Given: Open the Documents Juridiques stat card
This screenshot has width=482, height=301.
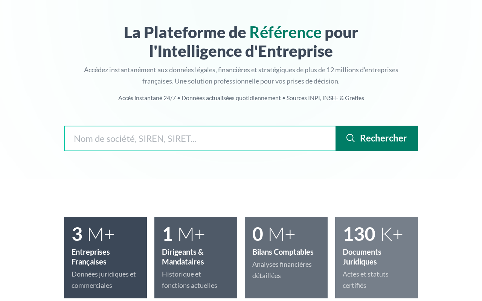Looking at the screenshot, I should tap(377, 258).
